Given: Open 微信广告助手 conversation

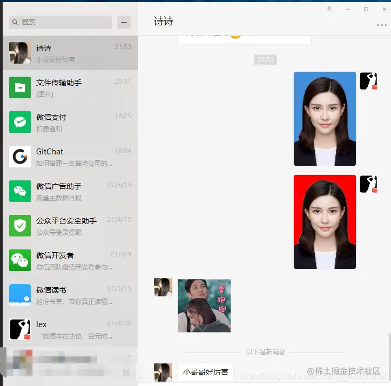Looking at the screenshot, I should click(x=70, y=191).
